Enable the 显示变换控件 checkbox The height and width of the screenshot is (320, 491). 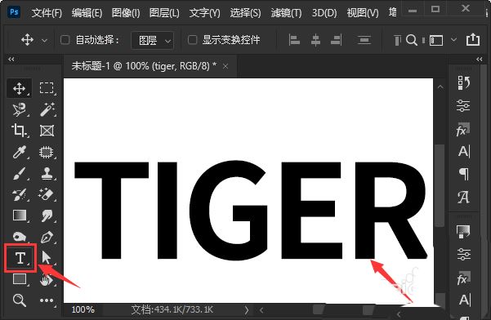192,40
